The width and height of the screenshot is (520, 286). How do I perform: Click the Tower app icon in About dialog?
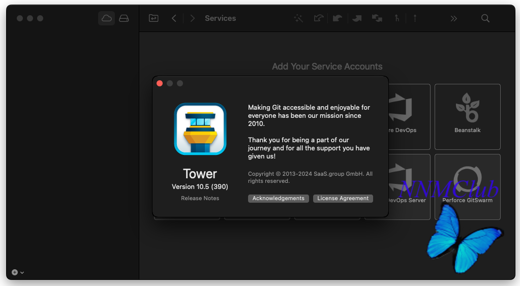[x=200, y=129]
